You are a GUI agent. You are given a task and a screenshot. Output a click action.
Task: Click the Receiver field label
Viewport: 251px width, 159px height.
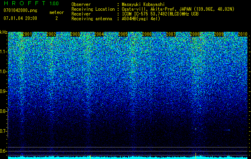(81, 14)
